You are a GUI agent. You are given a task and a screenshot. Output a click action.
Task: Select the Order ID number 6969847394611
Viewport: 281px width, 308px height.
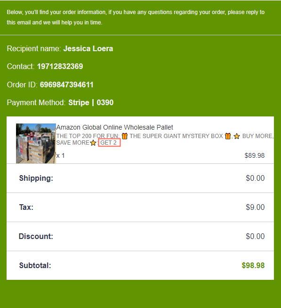(66, 85)
